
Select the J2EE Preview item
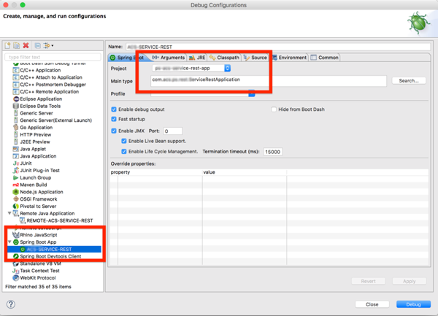pyautogui.click(x=31, y=142)
